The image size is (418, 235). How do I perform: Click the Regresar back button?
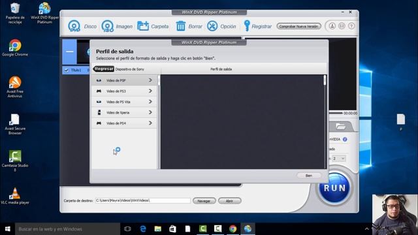tap(104, 69)
